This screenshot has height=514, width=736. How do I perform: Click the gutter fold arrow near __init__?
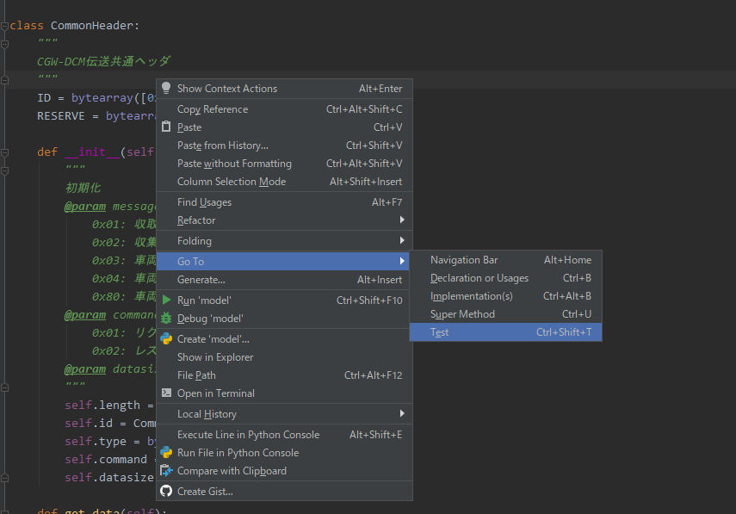coord(6,152)
